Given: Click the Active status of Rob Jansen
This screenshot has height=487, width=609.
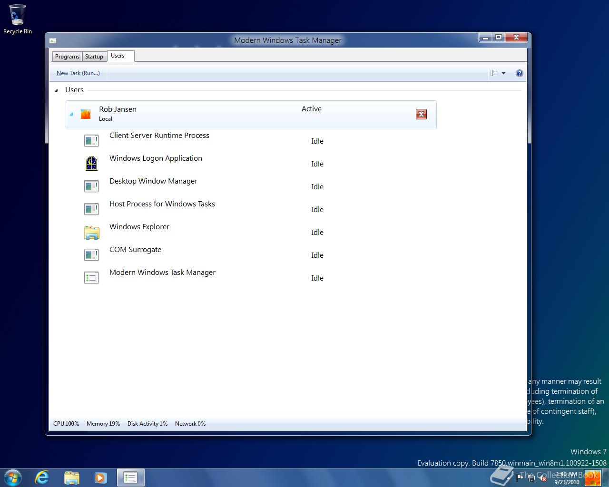Looking at the screenshot, I should click(312, 109).
